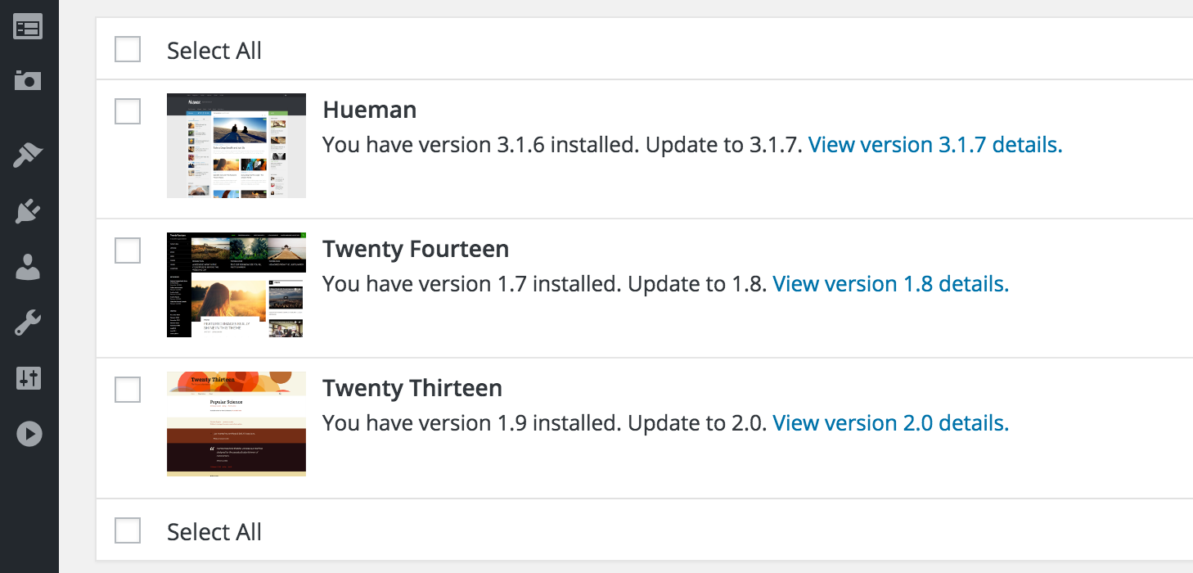Click the Twenty Thirteen theme thumbnail

(x=236, y=424)
